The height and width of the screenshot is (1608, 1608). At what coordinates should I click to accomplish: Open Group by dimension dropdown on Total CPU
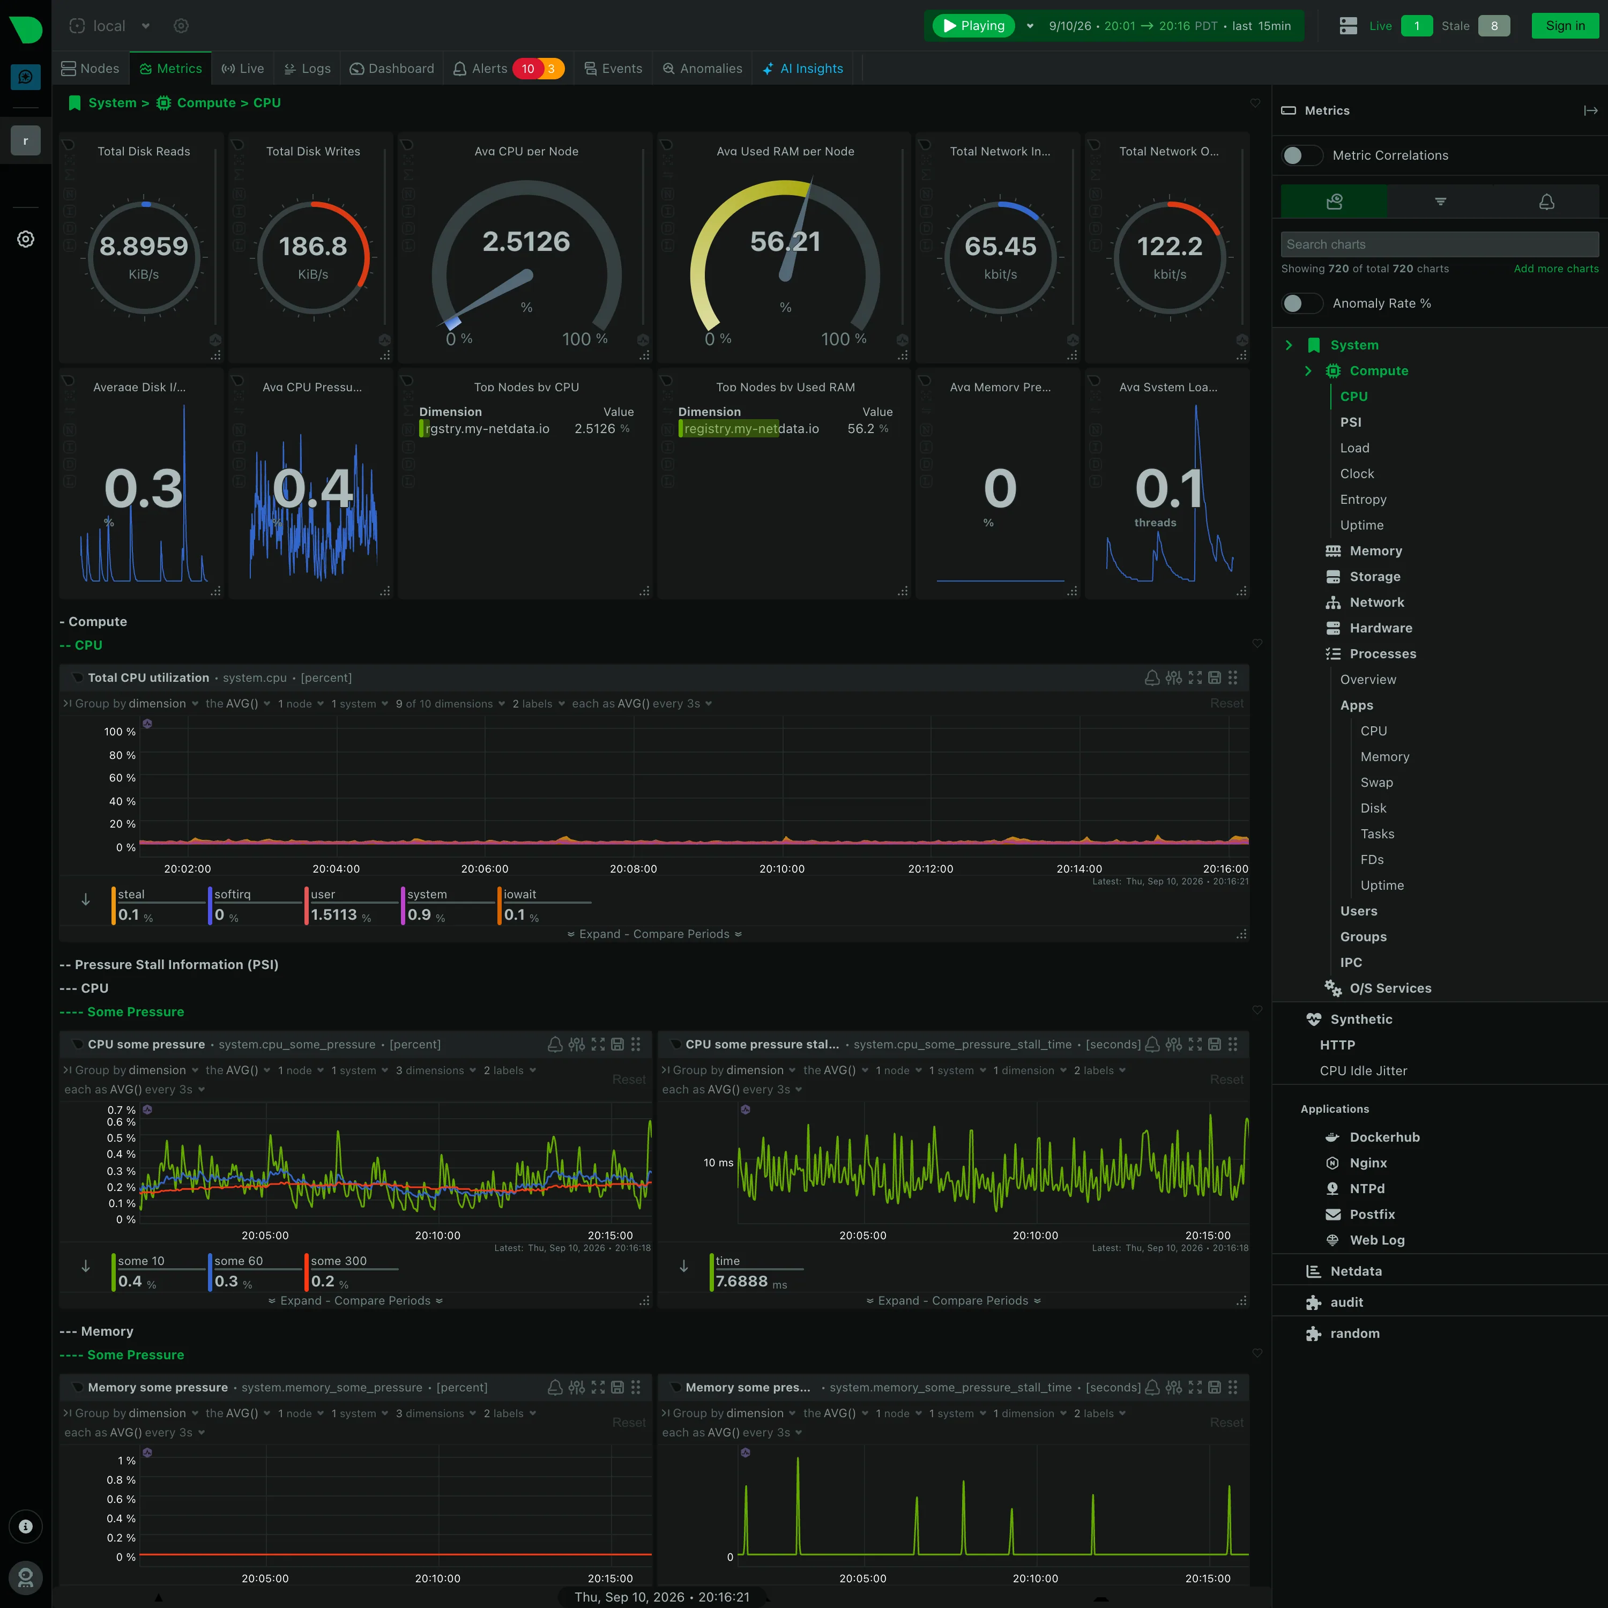(x=137, y=703)
